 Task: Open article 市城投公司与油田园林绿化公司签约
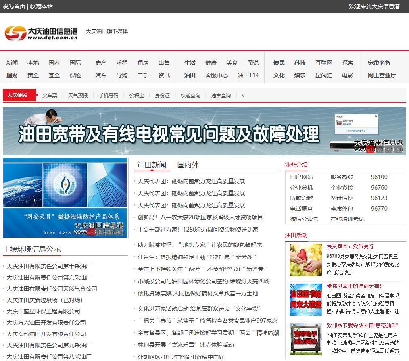[x=203, y=281]
